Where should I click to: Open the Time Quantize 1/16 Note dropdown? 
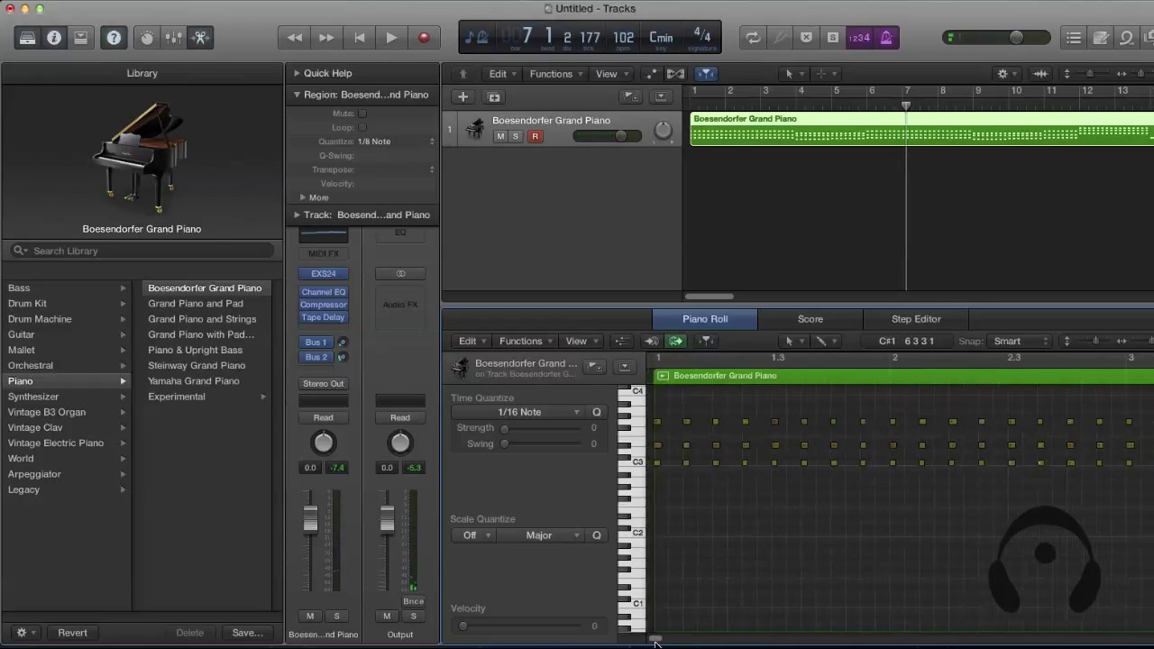pyautogui.click(x=518, y=412)
